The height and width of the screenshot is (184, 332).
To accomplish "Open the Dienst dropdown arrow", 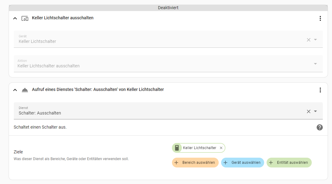I will point(315,111).
